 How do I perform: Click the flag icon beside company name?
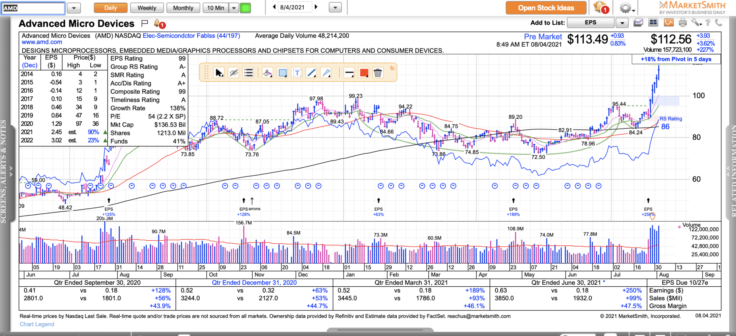point(145,24)
